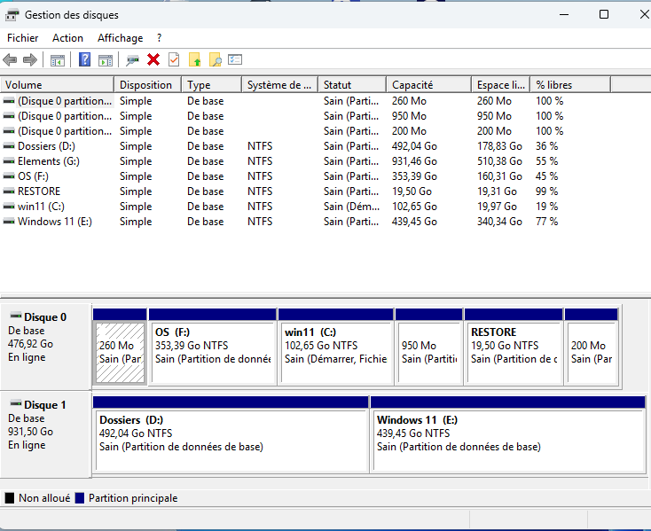The height and width of the screenshot is (531, 651).
Task: Click the folder with magnifier icon
Action: pyautogui.click(x=215, y=59)
